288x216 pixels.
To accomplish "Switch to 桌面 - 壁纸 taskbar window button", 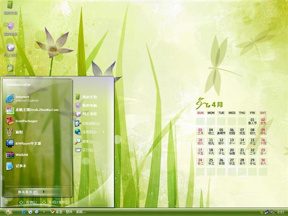I will tap(68, 212).
